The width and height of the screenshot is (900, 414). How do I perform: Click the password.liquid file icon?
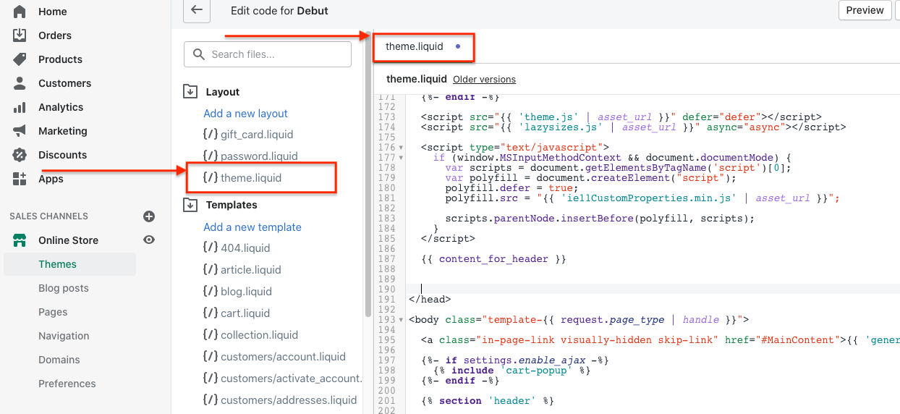pyautogui.click(x=211, y=156)
